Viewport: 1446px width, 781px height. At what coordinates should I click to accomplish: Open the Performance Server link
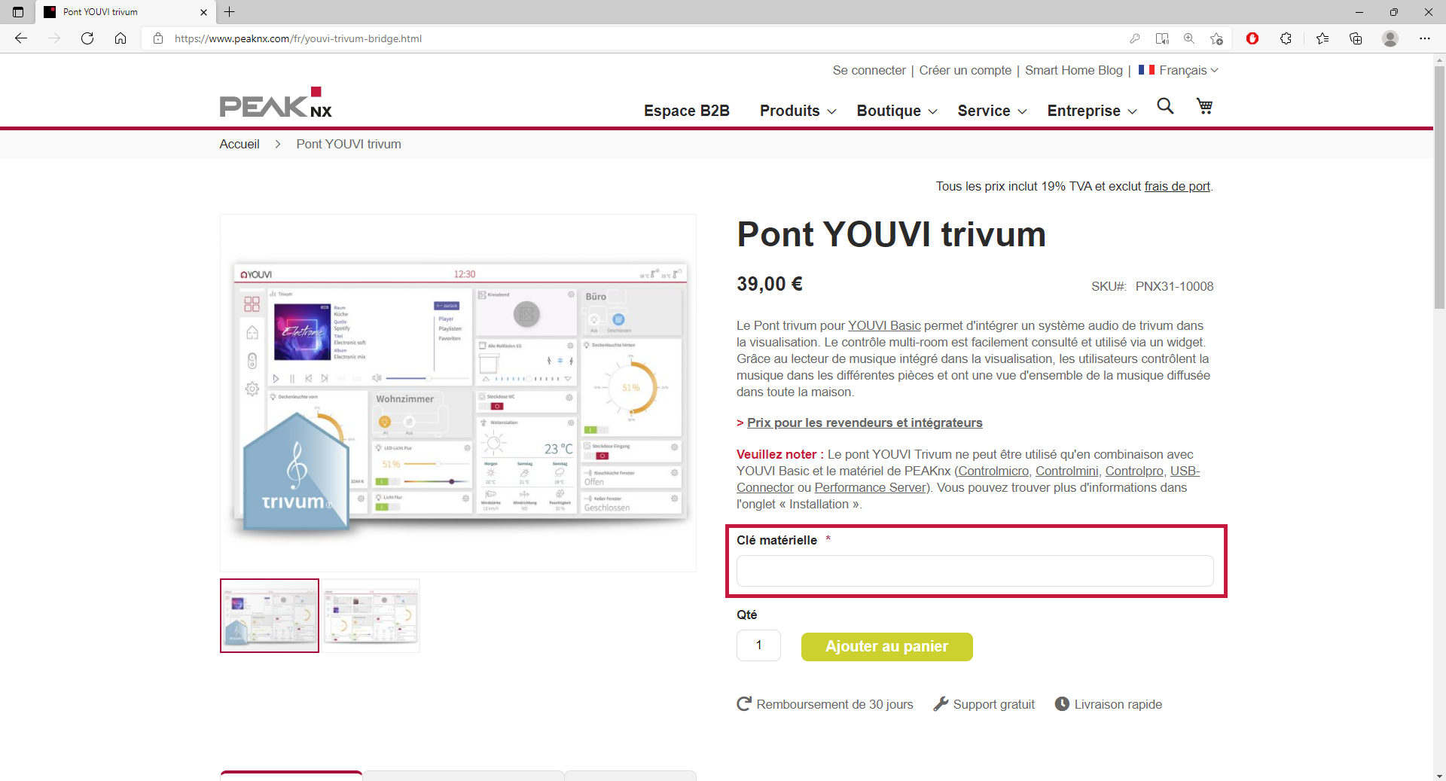coord(870,487)
